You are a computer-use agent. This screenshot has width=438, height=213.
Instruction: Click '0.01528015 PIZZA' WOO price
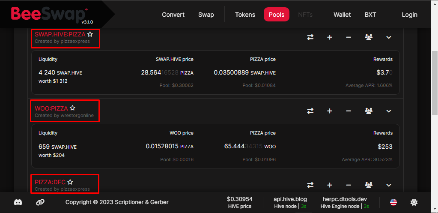[170, 147]
